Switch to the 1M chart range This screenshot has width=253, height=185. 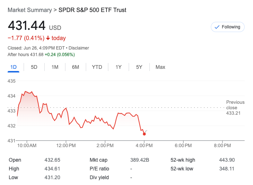55,67
